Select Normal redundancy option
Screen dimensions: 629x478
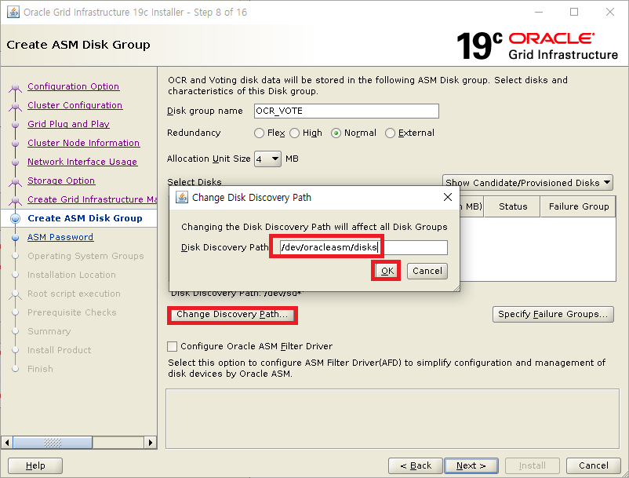(x=336, y=133)
